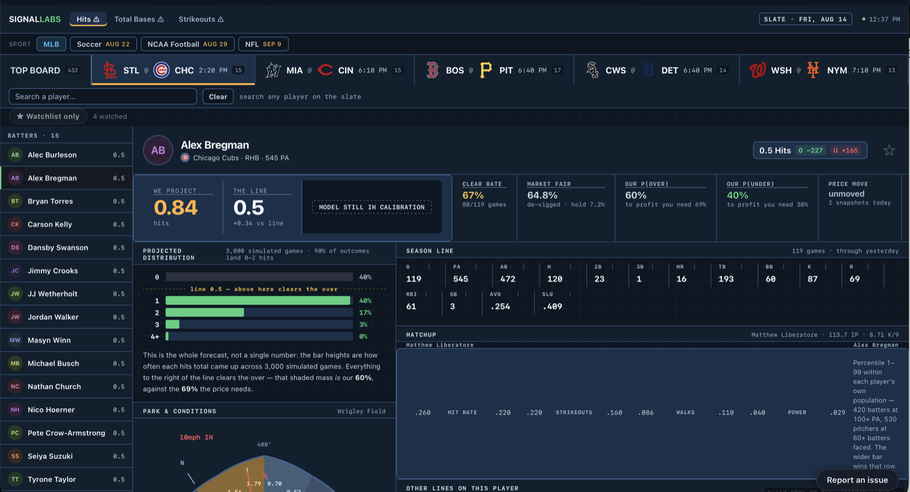The width and height of the screenshot is (910, 492).
Task: Select JJ Wetherholt in batters list
Action: click(x=66, y=294)
